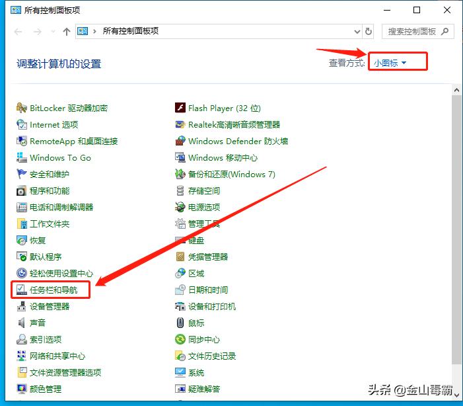Click the Windows Defender 防火墙 icon
Screen dimensions: 463x406
(180, 142)
